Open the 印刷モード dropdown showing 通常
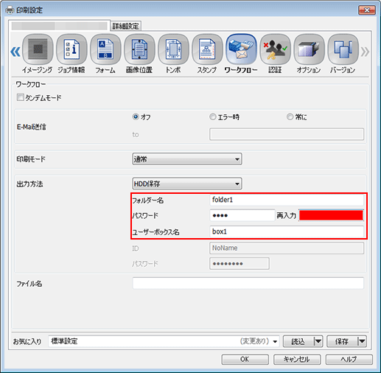The width and height of the screenshot is (381, 373). (187, 159)
